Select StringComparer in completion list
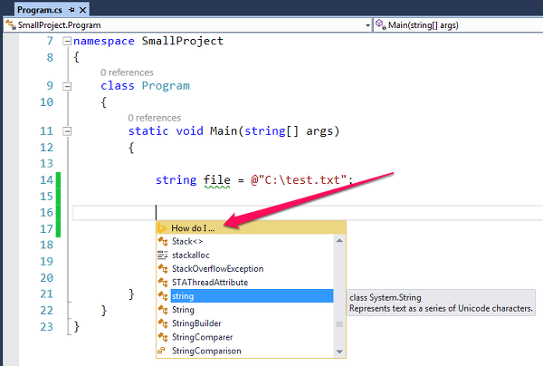Screen dimensions: 543x366 [203, 337]
